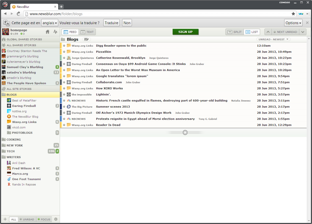Click the Sign Up button
The image size is (312, 224).
coord(186,32)
